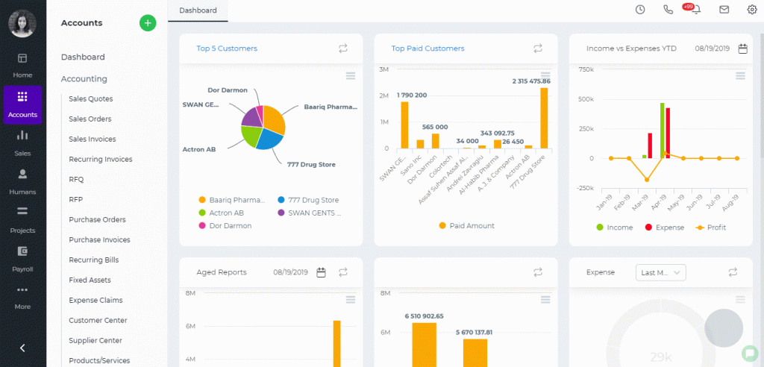The width and height of the screenshot is (764, 367).
Task: Open the Top Paid Customers chart menu
Action: (545, 75)
